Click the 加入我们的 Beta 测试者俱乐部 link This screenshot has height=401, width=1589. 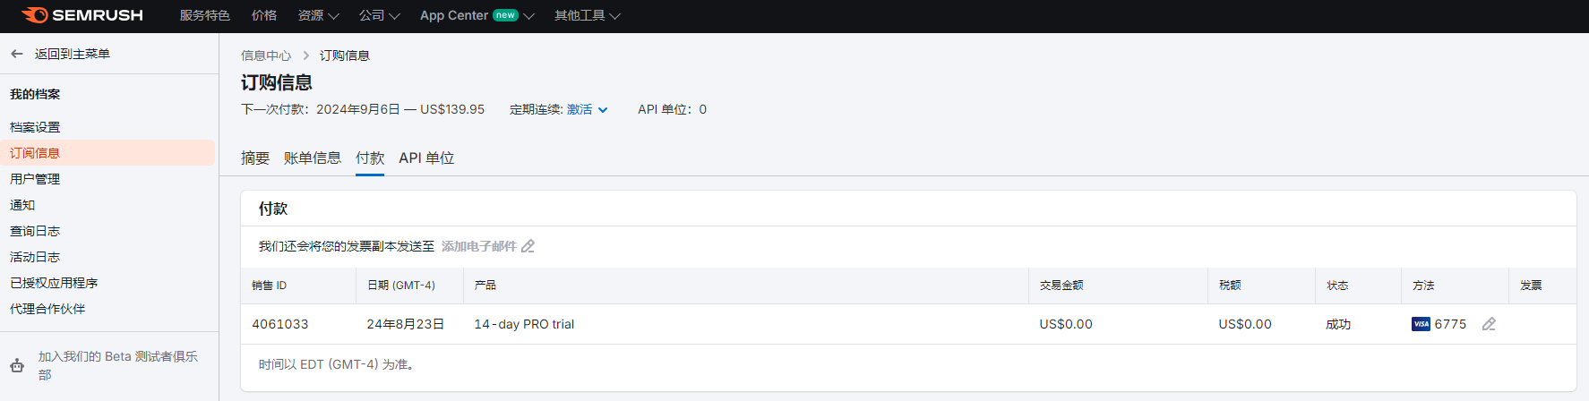[x=118, y=365]
